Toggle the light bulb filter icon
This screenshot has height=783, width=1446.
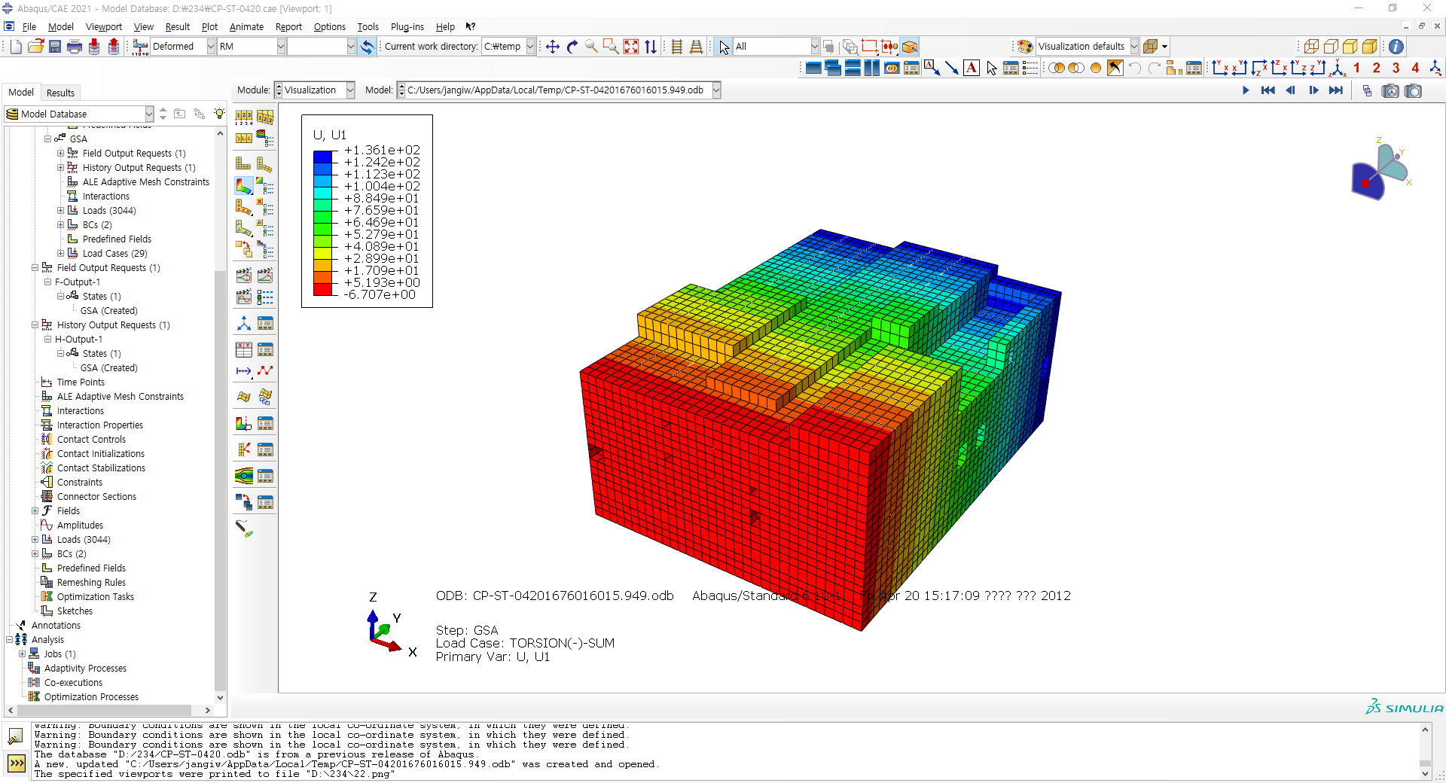(x=219, y=114)
